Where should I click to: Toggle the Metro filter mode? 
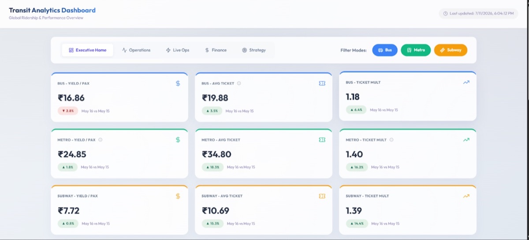(416, 50)
